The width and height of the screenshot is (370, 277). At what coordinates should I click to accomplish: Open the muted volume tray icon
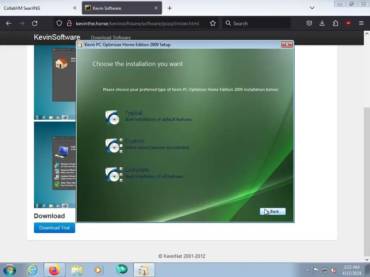coord(334,270)
